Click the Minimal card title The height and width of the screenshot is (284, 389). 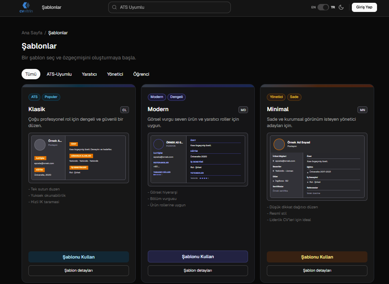(278, 109)
